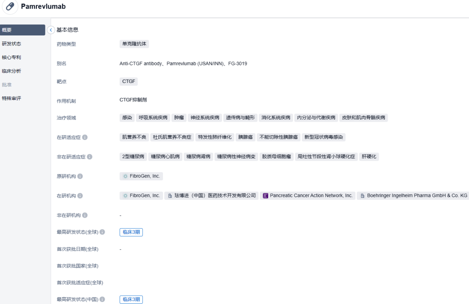Click info icon next to 非在研适应症
This screenshot has width=469, height=304.
tap(89, 157)
